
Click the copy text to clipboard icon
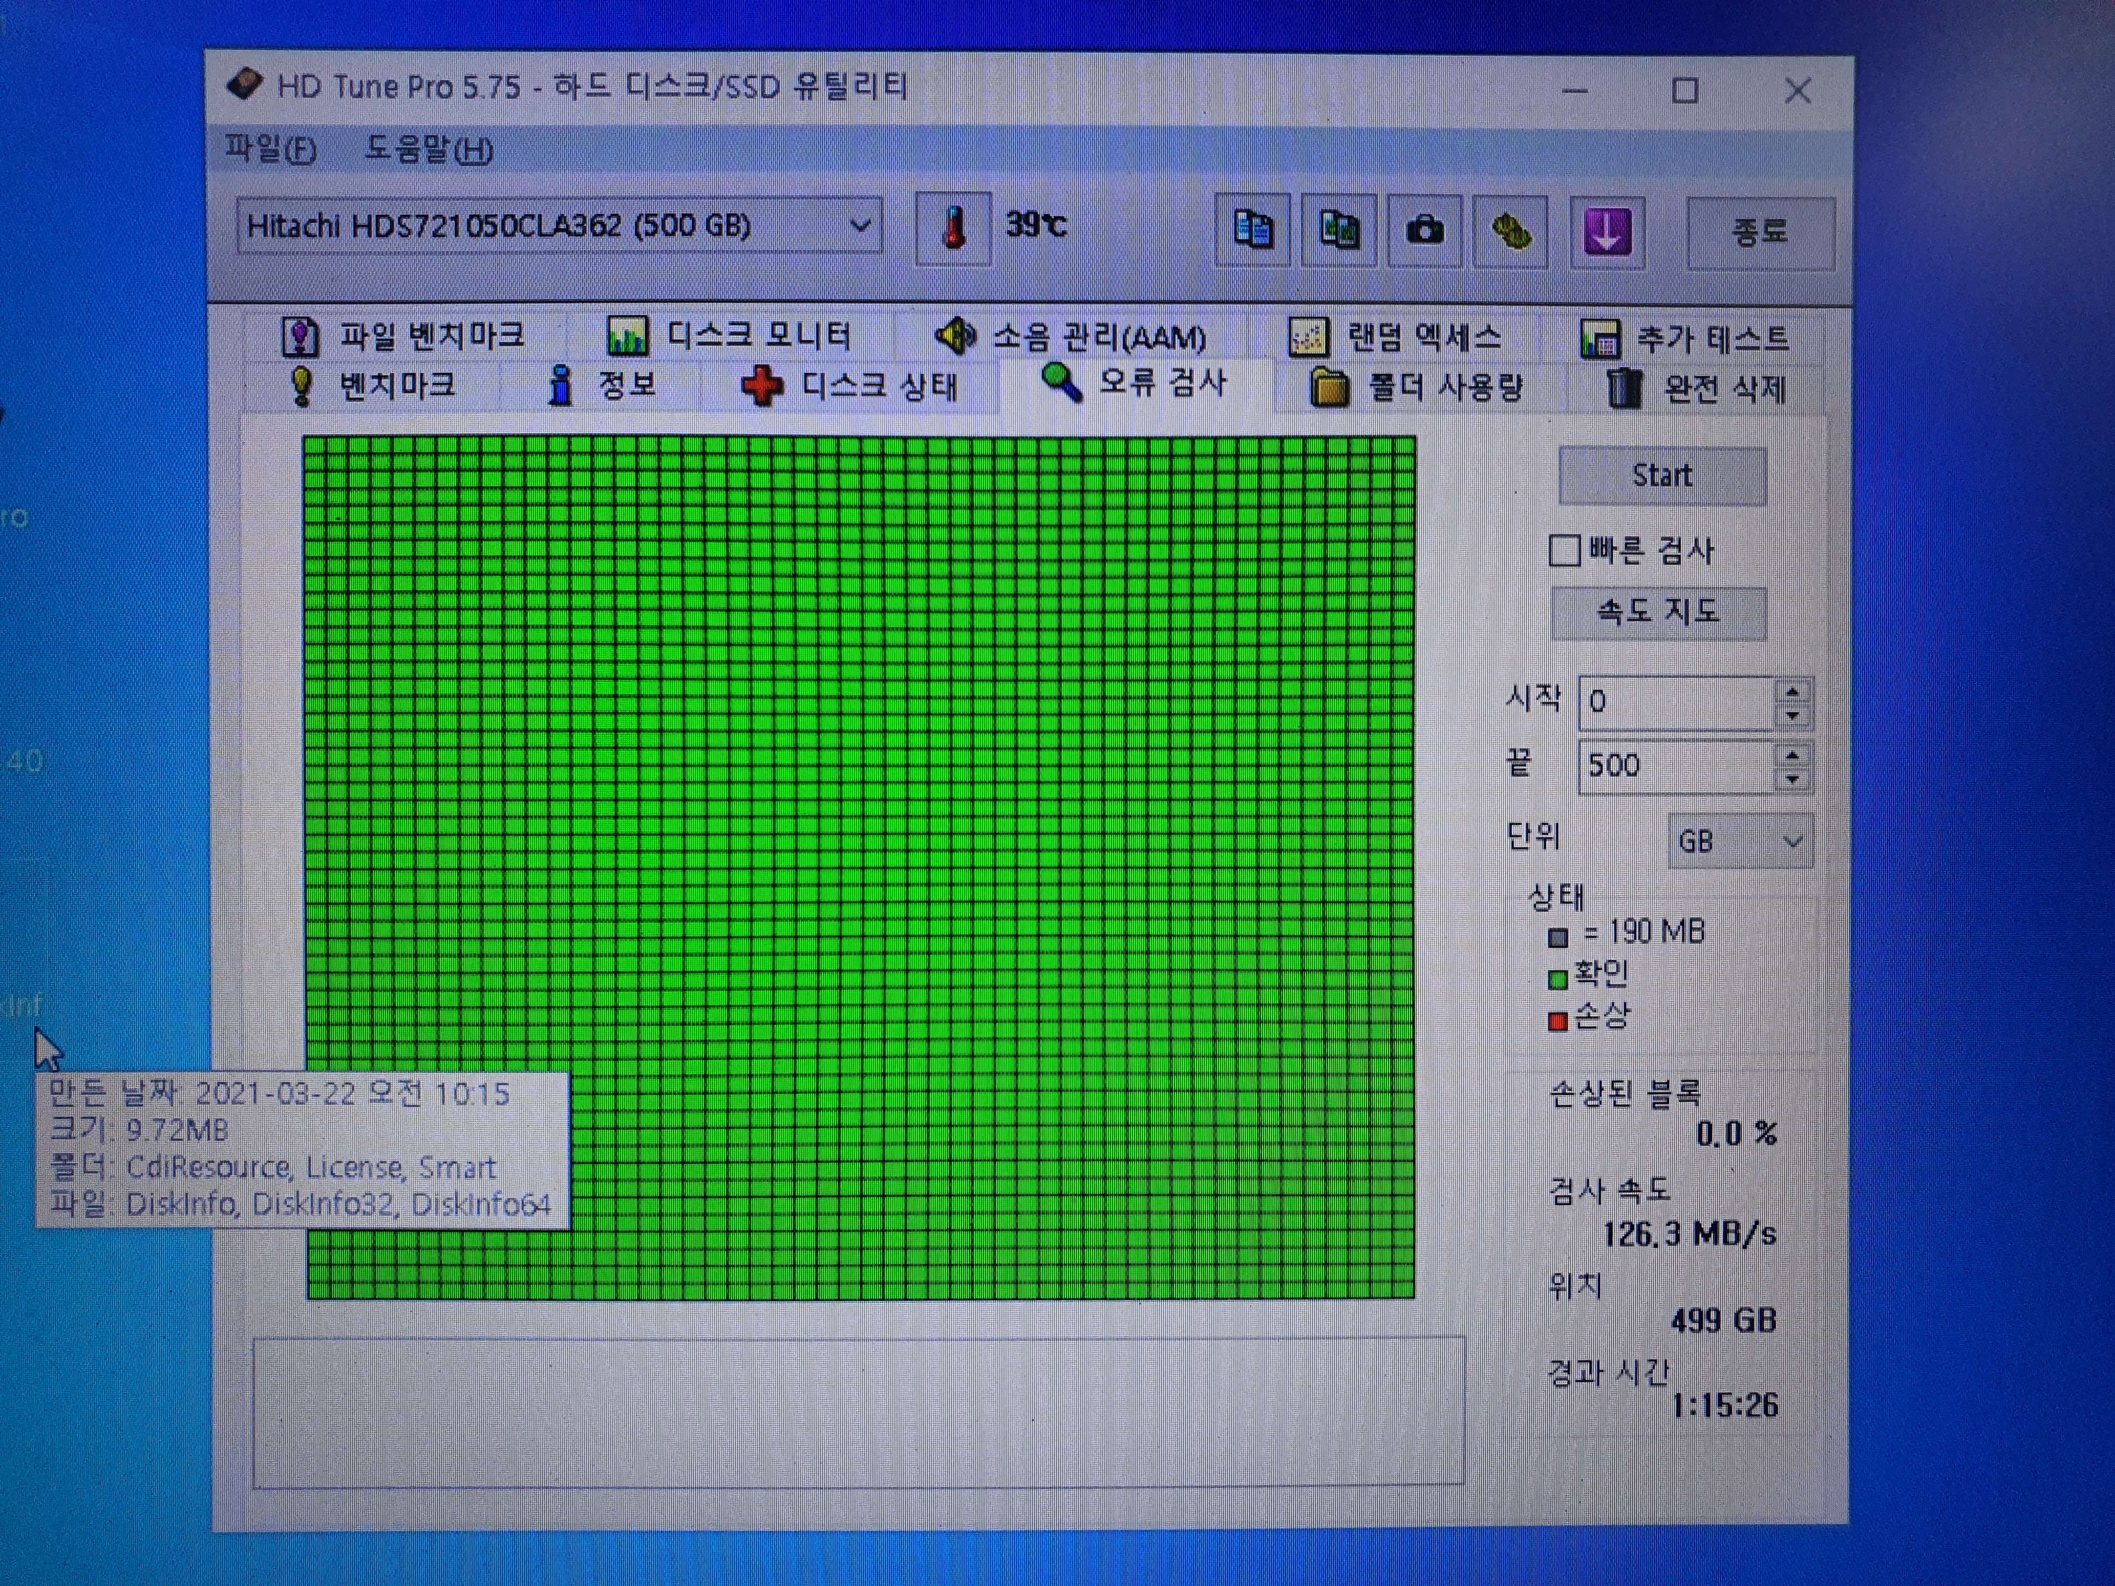(x=1253, y=230)
